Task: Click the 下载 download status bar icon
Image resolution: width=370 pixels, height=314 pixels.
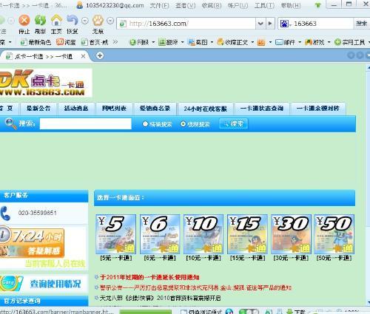Action: pos(296,312)
